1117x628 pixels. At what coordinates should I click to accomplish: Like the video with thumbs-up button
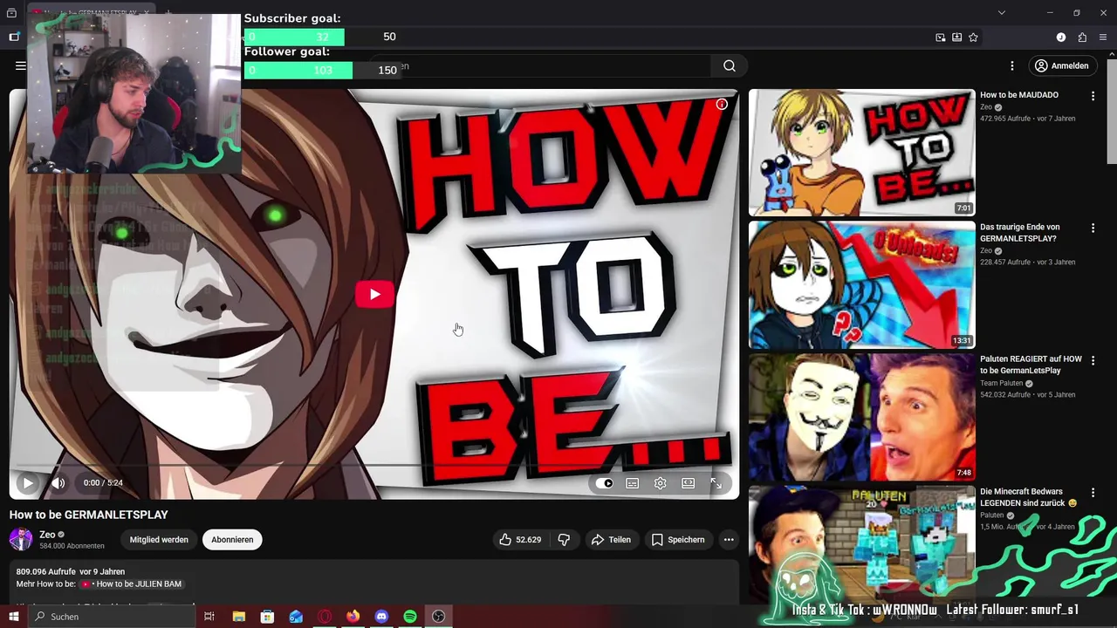520,540
